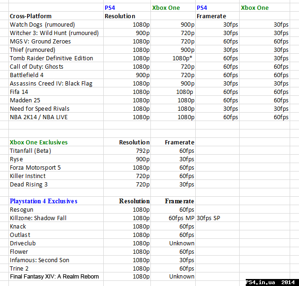Image resolution: width=299 pixels, height=286 pixels.
Task: Select the Xbox One Exclusives heading cell
Action: [39, 142]
